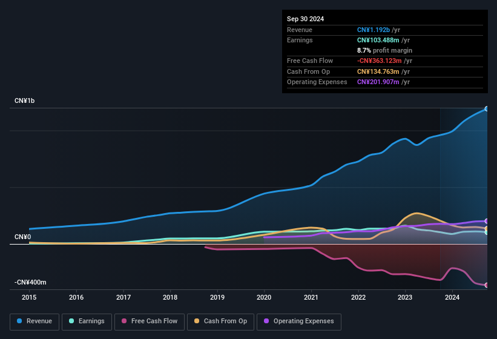Click the -CN¥363.123m free cash flow value

point(379,61)
